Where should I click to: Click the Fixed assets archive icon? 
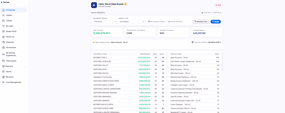3,61
